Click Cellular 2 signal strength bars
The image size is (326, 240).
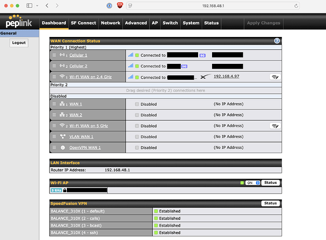[x=131, y=66]
